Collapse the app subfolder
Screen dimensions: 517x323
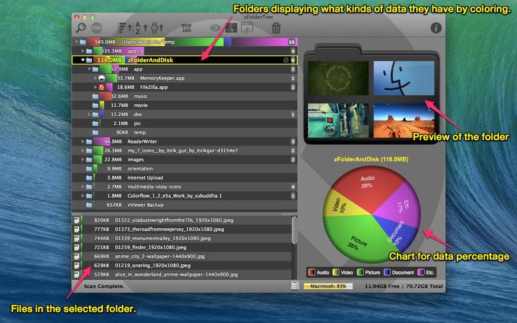pyautogui.click(x=89, y=69)
